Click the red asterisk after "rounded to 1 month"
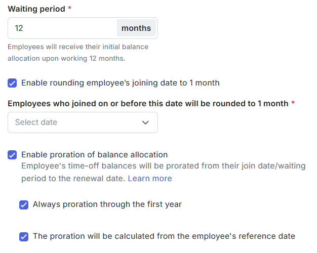The image size is (317, 253). pos(293,103)
